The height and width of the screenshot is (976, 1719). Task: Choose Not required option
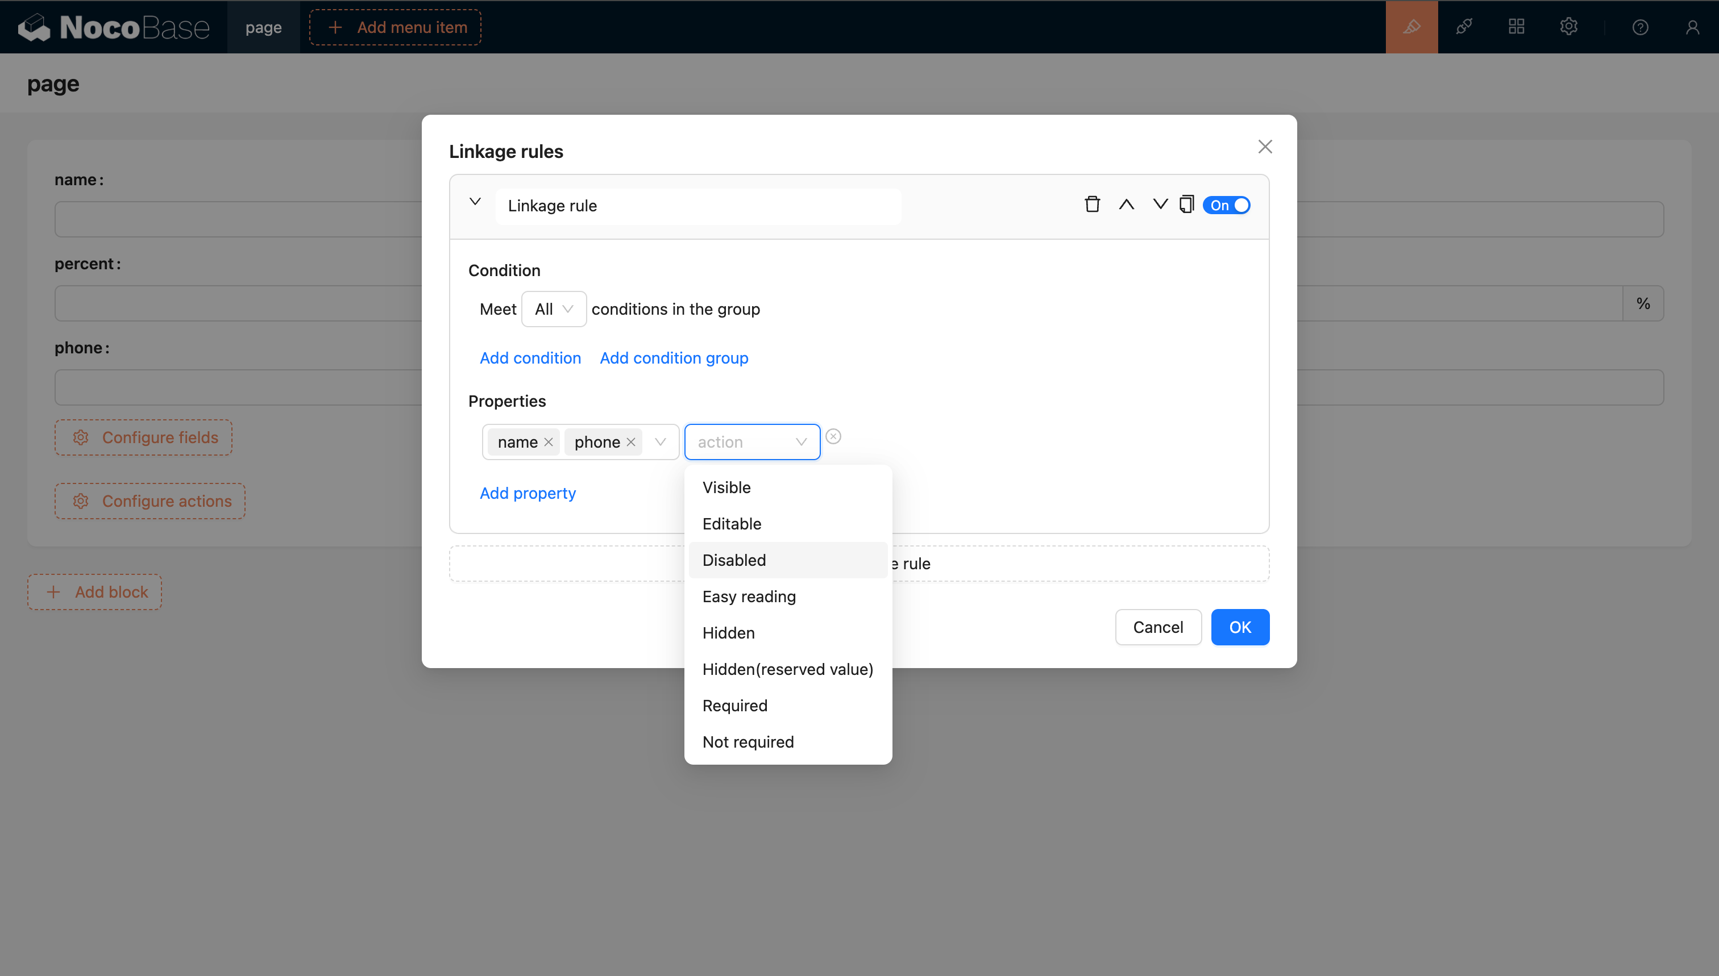tap(788, 742)
